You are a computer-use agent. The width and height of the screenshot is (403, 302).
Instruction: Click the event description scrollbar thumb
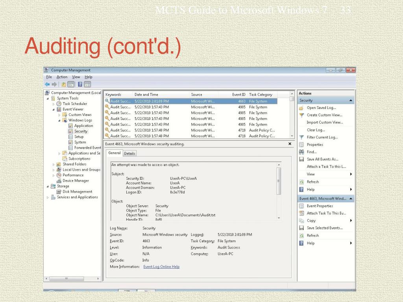click(x=279, y=181)
